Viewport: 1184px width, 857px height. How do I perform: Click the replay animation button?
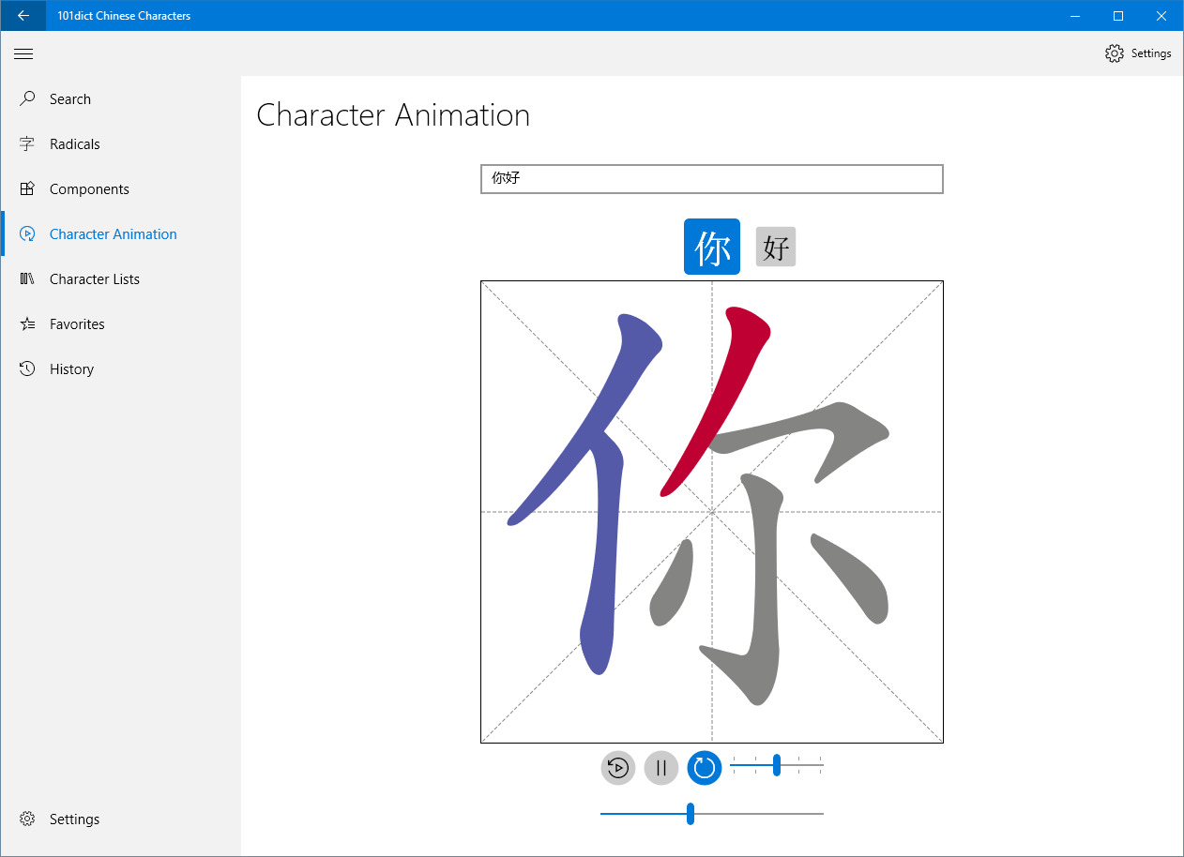pyautogui.click(x=617, y=768)
